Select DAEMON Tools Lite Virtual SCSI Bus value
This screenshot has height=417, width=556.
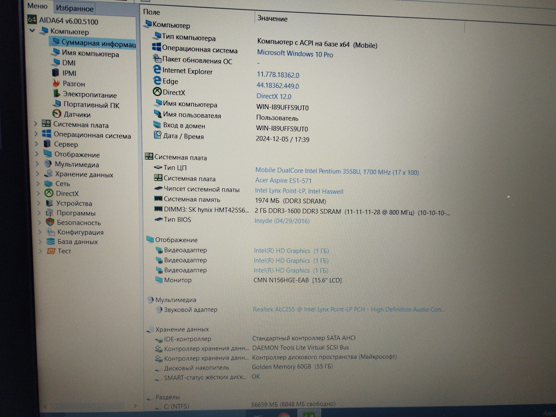point(301,348)
